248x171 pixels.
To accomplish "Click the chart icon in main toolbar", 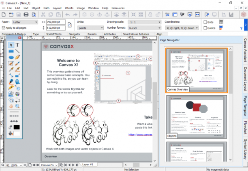I will point(231,15).
